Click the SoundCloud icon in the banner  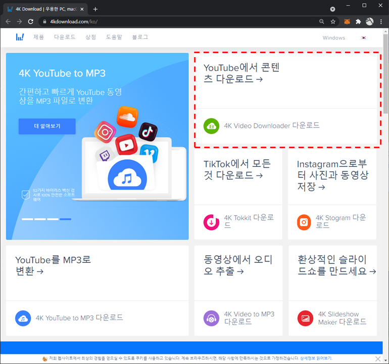[x=127, y=117]
